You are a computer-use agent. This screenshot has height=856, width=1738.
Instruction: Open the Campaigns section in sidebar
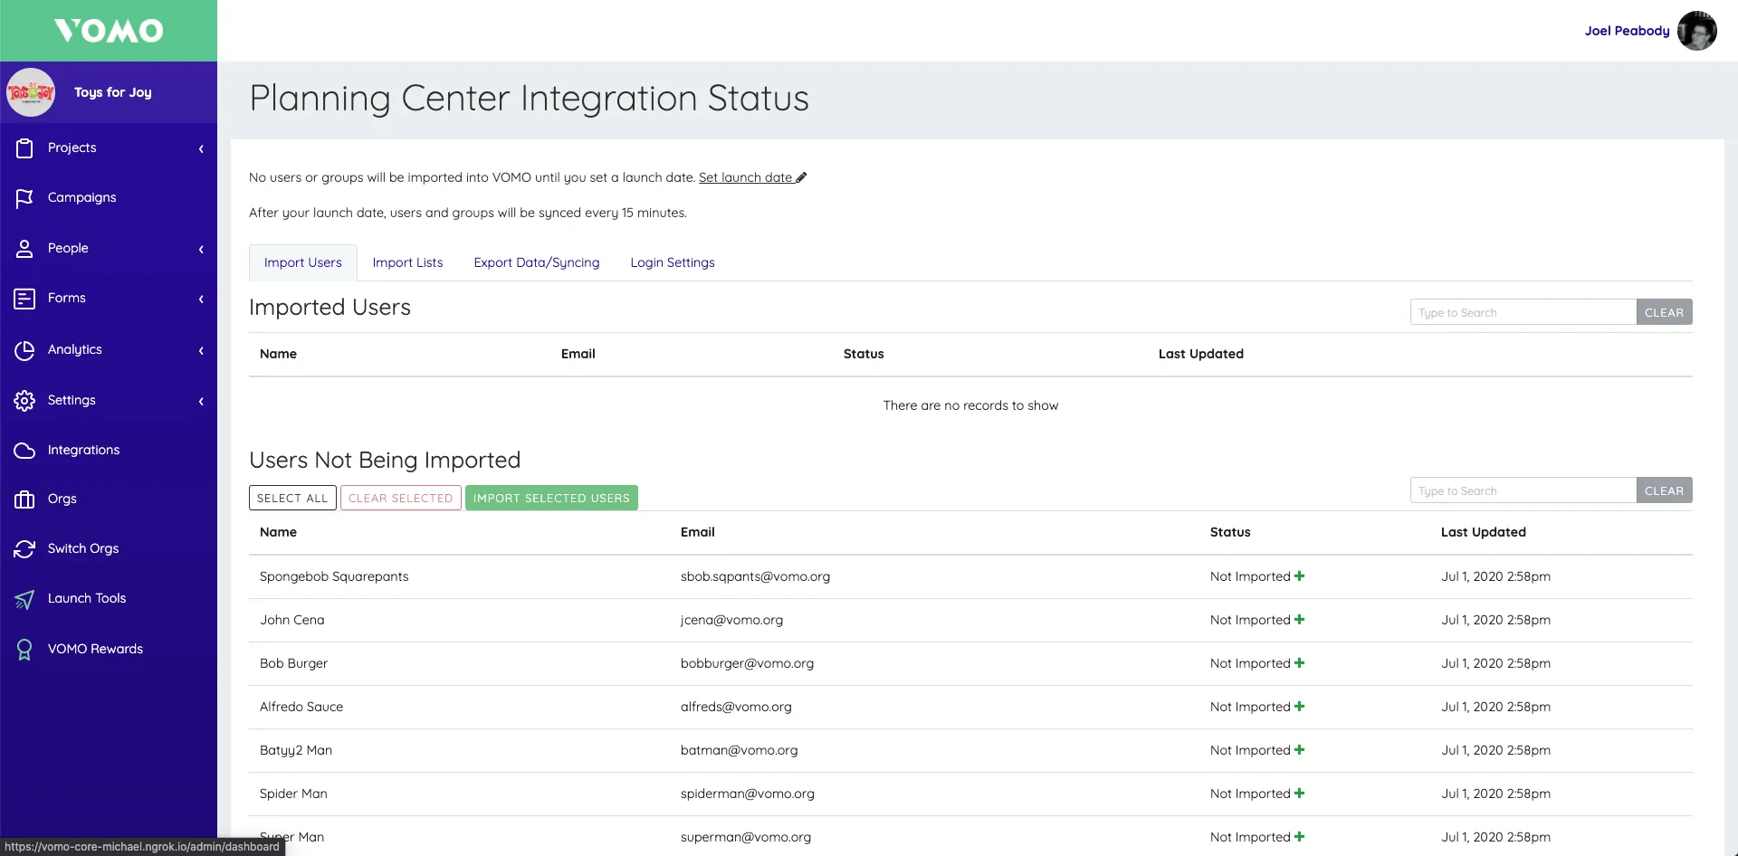coord(81,197)
